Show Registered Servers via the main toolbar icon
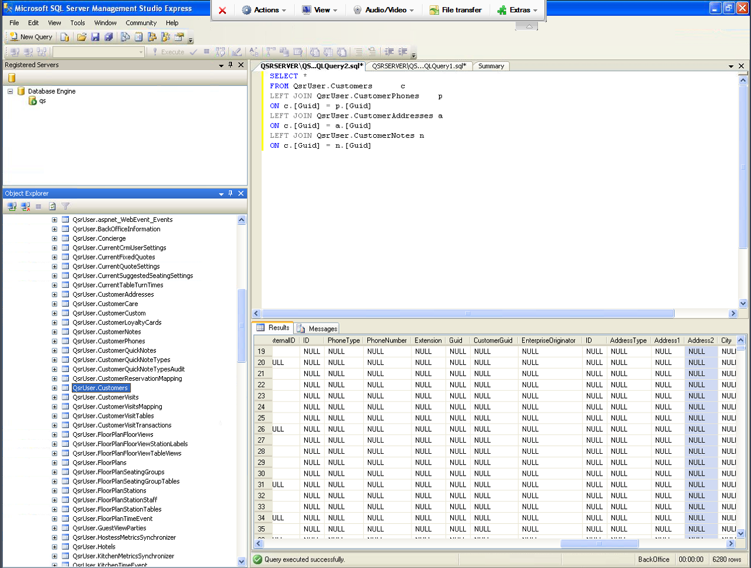This screenshot has width=751, height=568. pos(125,36)
